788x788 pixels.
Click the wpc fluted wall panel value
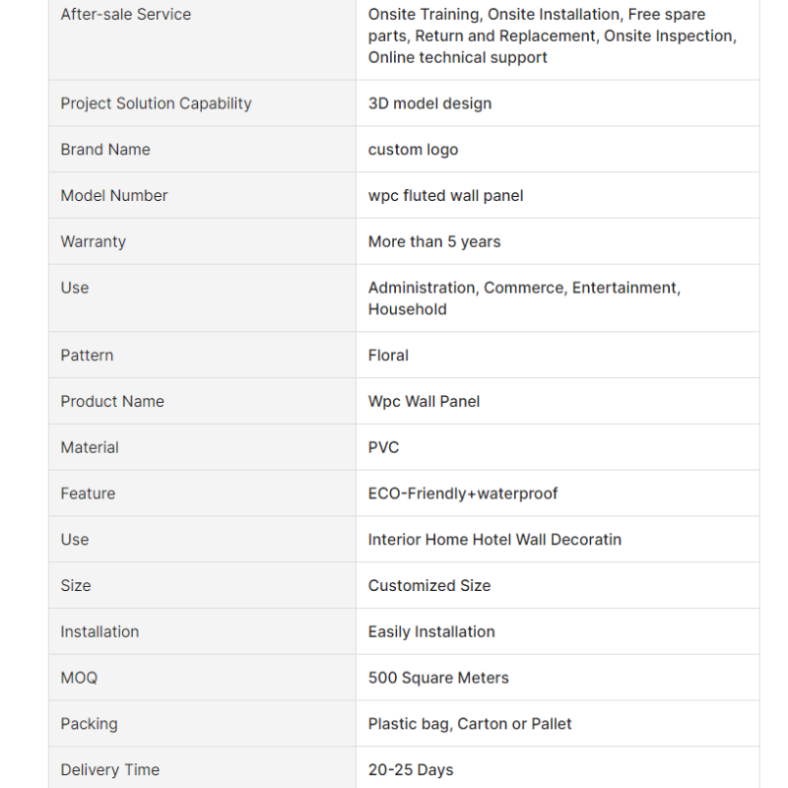(445, 196)
